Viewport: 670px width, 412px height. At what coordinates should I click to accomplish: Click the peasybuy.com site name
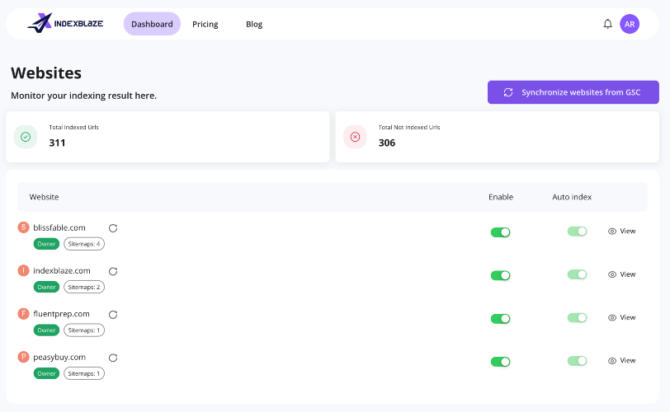[59, 357]
